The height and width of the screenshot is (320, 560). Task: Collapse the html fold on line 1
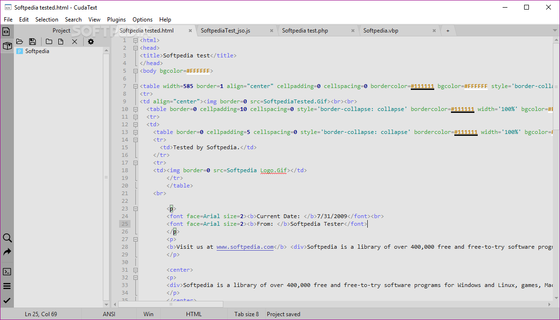point(135,40)
